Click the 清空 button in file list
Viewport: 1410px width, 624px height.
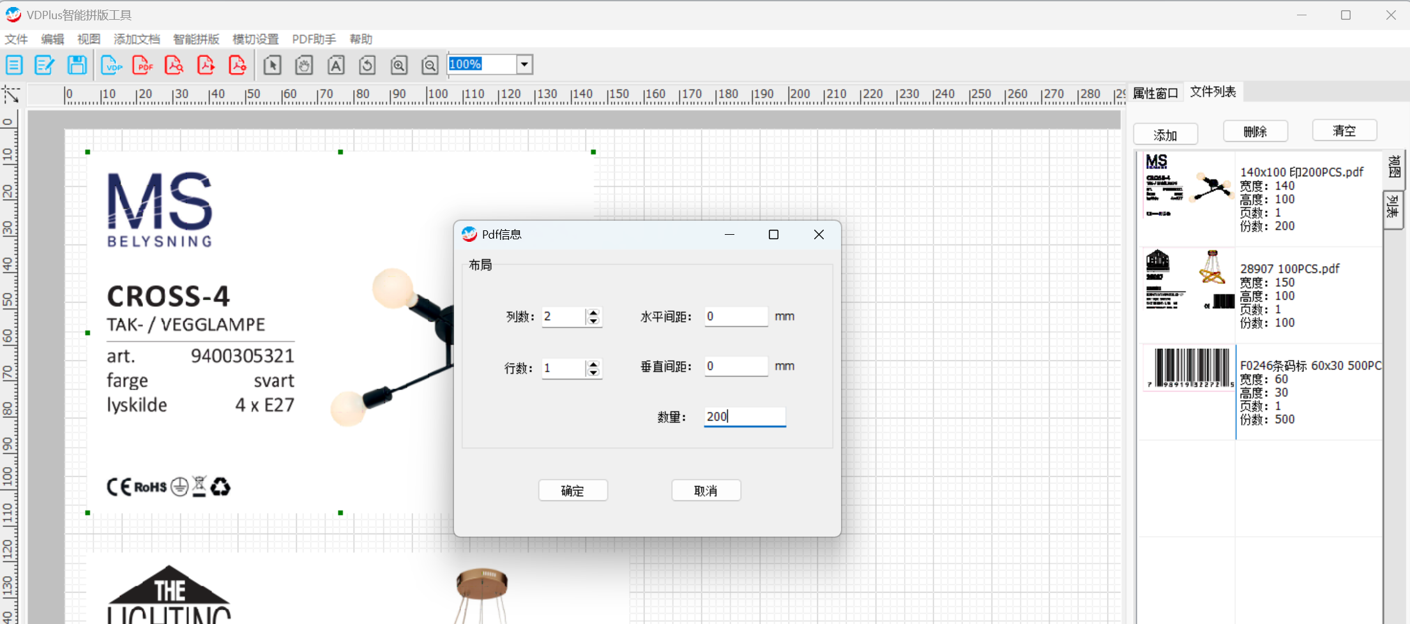1344,131
